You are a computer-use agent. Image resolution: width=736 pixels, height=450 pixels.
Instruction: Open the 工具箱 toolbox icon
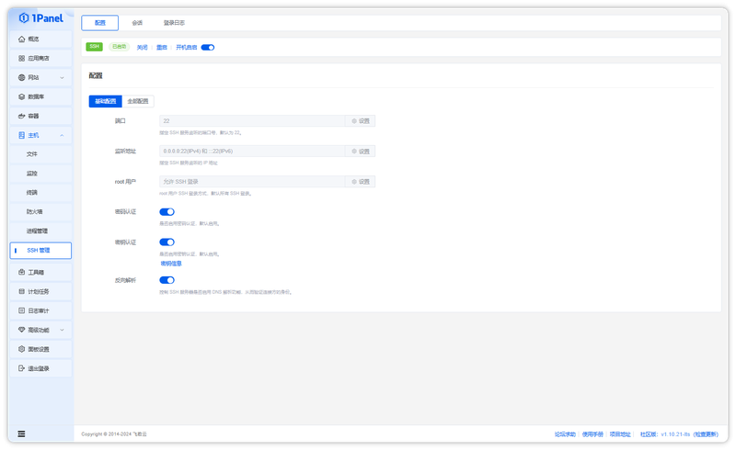(21, 272)
